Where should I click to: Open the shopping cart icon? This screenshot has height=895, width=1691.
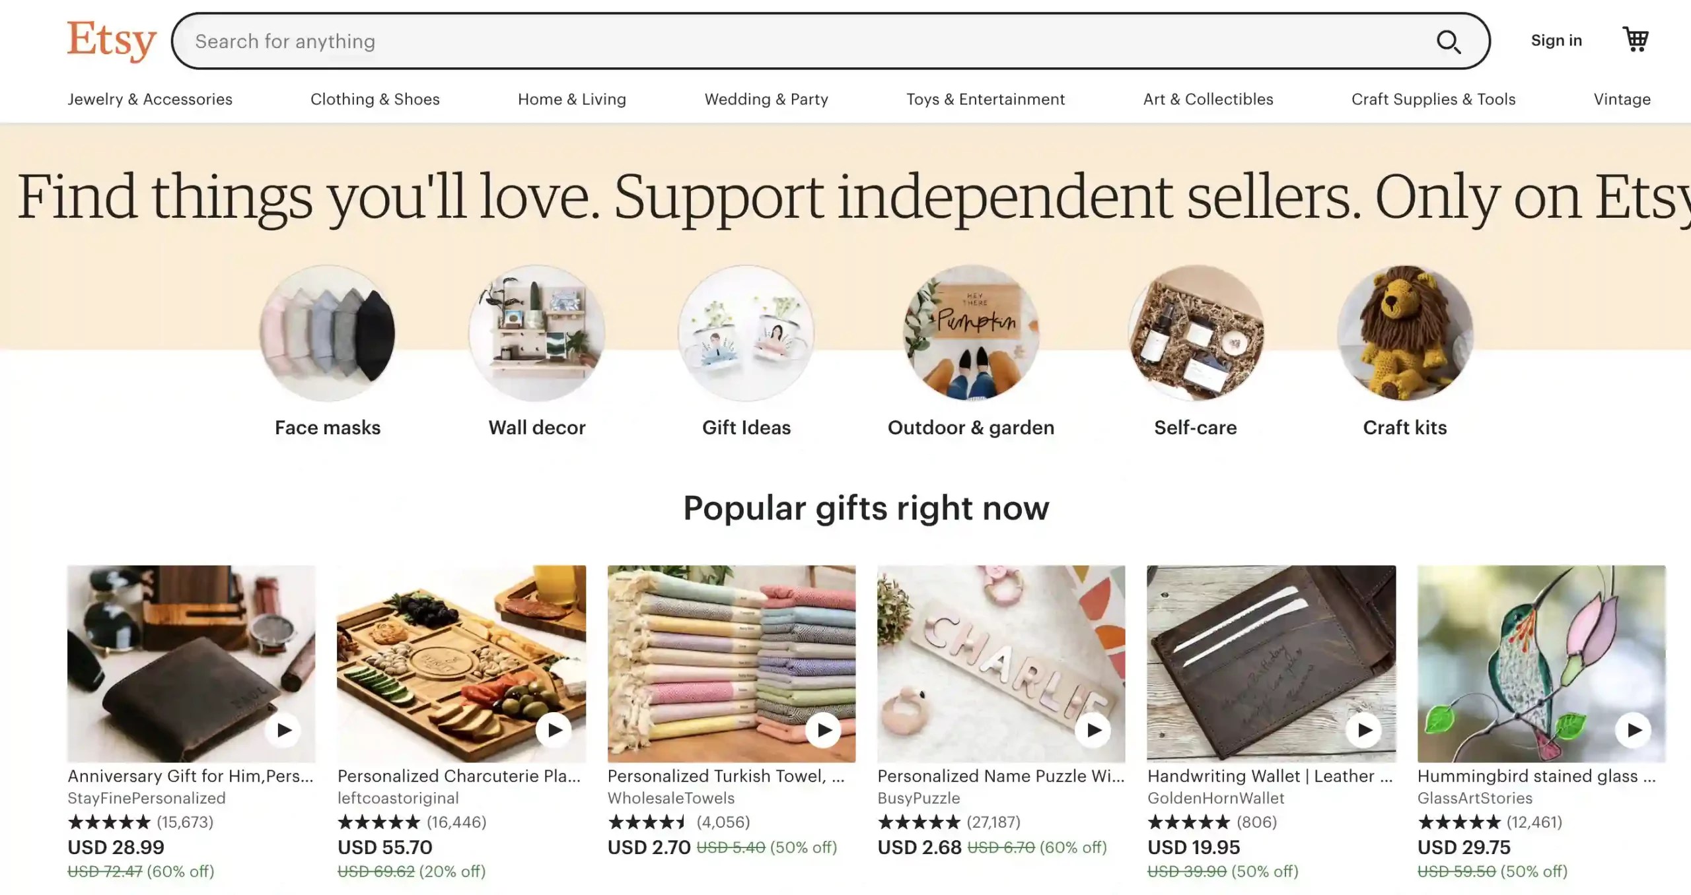(x=1636, y=40)
